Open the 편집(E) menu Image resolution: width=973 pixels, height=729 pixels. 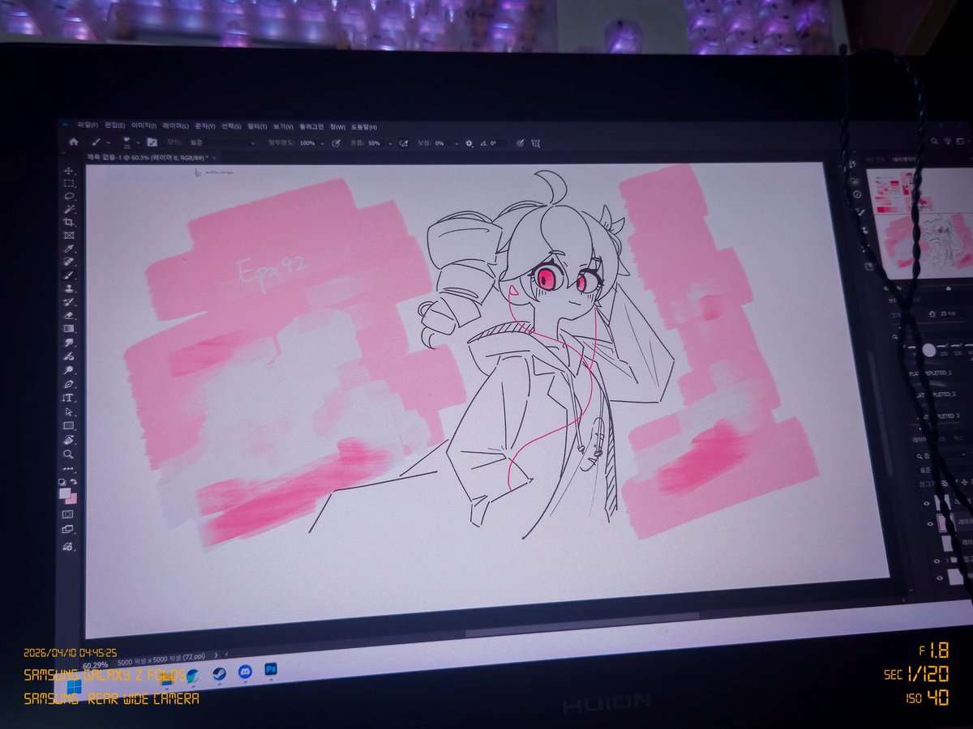(x=114, y=126)
